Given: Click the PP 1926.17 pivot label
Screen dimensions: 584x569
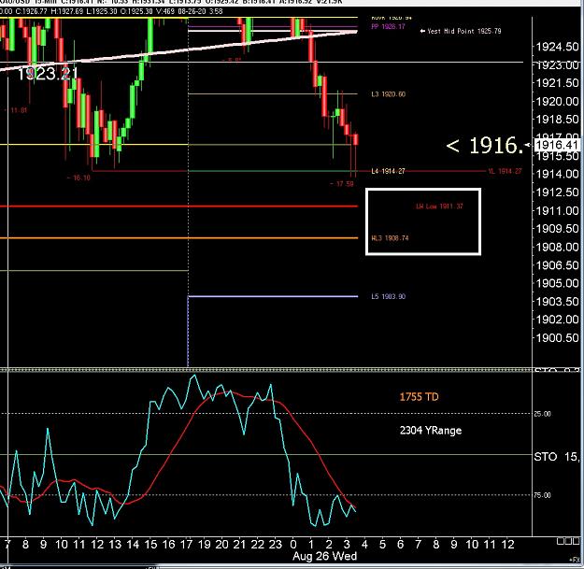Looking at the screenshot, I should click(x=388, y=26).
